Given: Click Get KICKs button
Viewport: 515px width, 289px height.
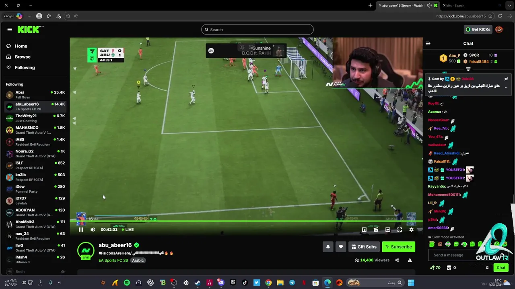Looking at the screenshot, I should pyautogui.click(x=478, y=29).
